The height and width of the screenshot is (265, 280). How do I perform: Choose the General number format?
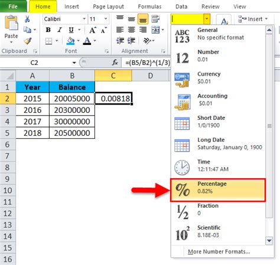(218, 36)
